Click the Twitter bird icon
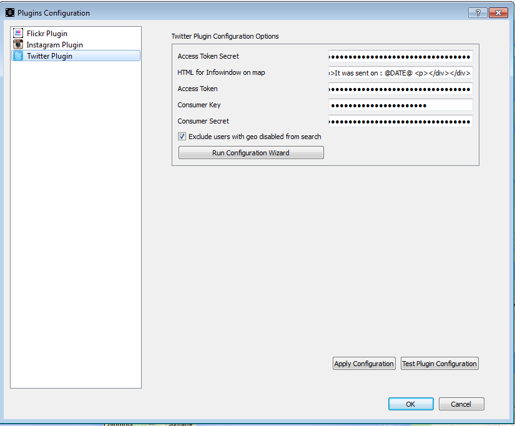 [x=18, y=56]
